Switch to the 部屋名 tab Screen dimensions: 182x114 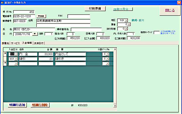(5, 43)
